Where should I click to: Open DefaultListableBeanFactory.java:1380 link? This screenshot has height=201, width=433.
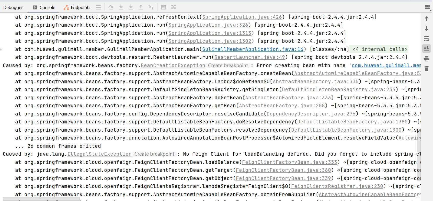352,122
